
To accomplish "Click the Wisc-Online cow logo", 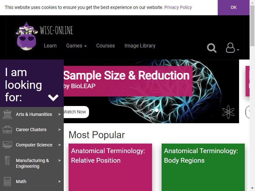I will pyautogui.click(x=27, y=36).
